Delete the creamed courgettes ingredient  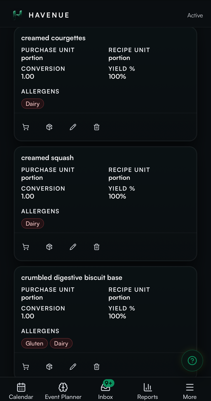[97, 127]
